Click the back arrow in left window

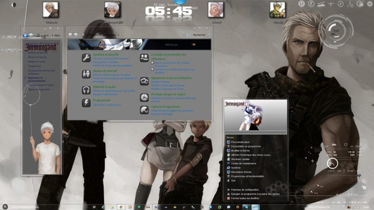tap(25, 35)
